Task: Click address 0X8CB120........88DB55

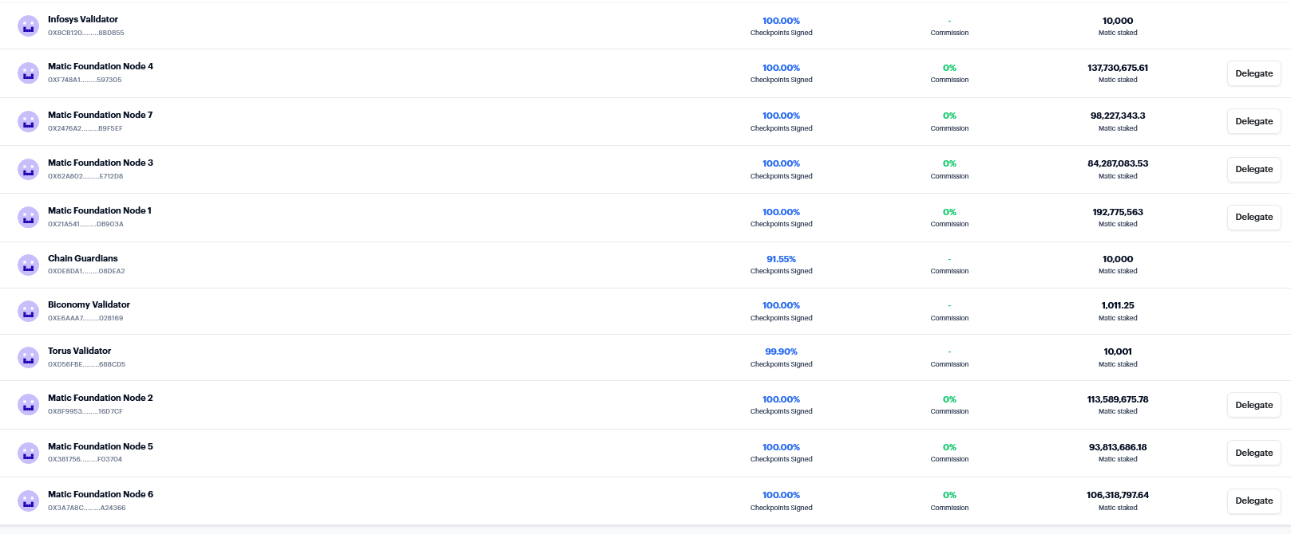Action: click(86, 33)
